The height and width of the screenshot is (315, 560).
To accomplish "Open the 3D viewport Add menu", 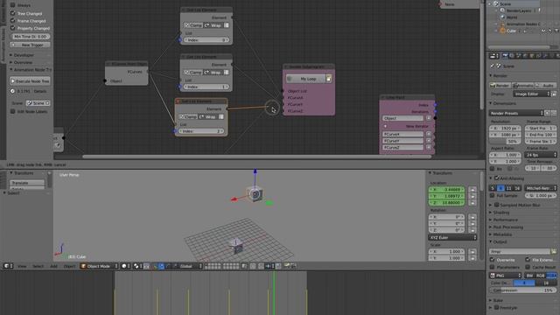I will tap(53, 266).
